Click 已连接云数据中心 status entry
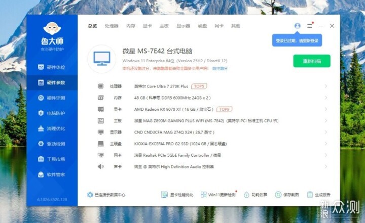This screenshot has width=365, height=223. (106, 195)
